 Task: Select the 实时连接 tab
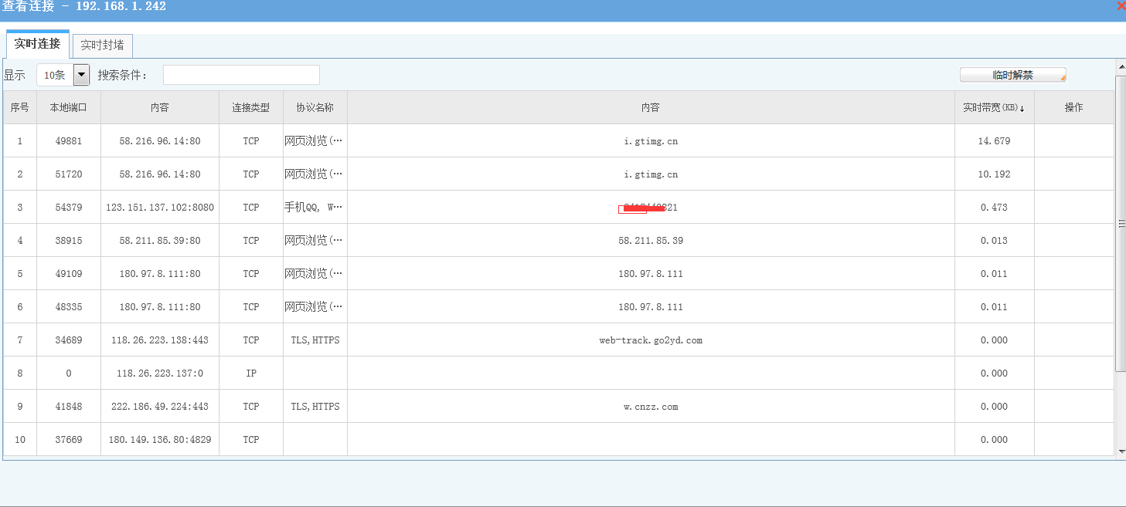(x=37, y=44)
